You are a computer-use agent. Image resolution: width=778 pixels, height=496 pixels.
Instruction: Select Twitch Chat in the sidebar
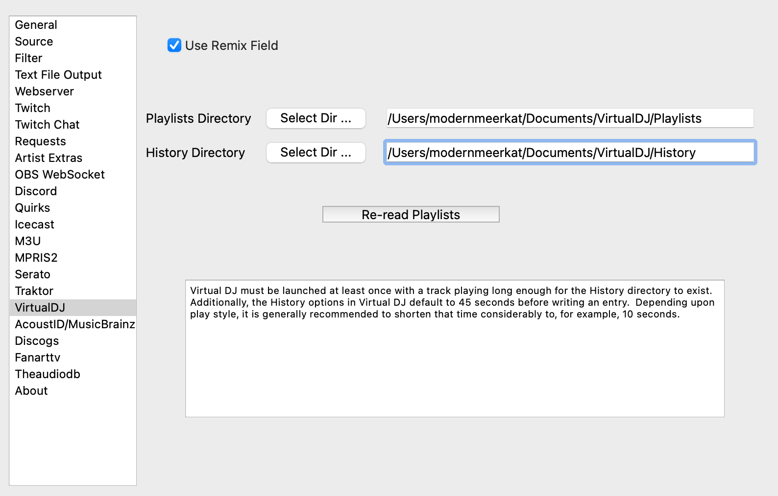click(x=47, y=125)
